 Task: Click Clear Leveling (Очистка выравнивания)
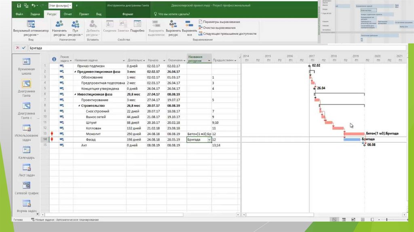tap(217, 28)
